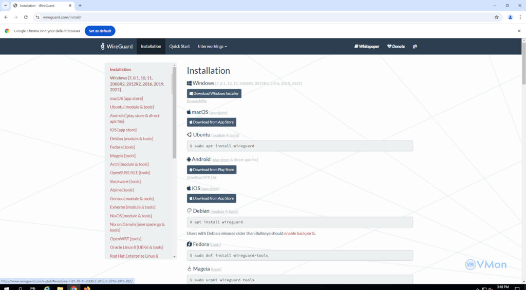Open the tab search dropdown arrow
Screen dimensions: 526x290
(5, 5)
